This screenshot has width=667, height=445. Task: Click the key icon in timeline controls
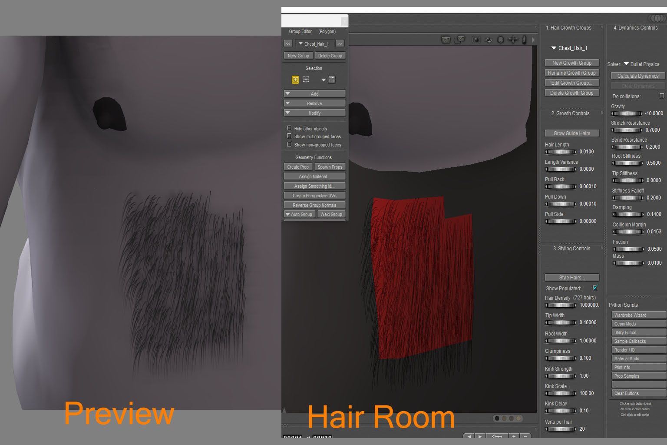click(x=497, y=436)
